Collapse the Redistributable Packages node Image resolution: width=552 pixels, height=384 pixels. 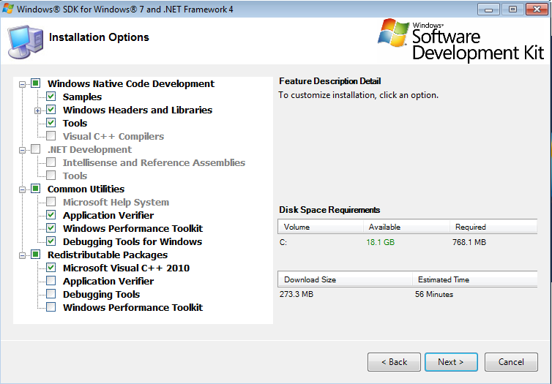point(22,255)
